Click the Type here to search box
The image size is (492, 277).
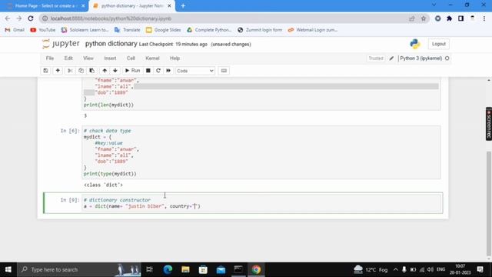click(79, 269)
